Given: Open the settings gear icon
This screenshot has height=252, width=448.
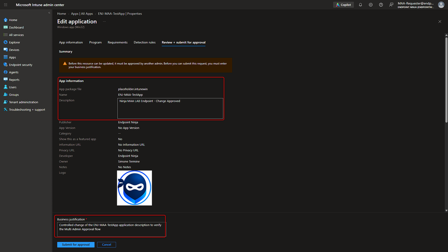Looking at the screenshot, I should 371,5.
